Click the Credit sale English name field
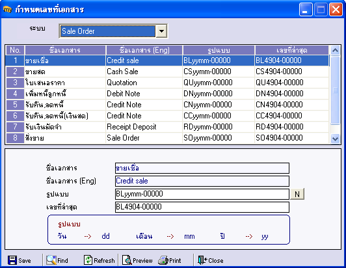Viewport: 346px width, 268px height. tap(202, 181)
